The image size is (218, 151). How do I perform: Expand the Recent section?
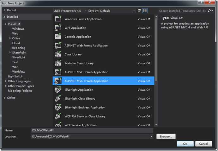tap(5, 10)
